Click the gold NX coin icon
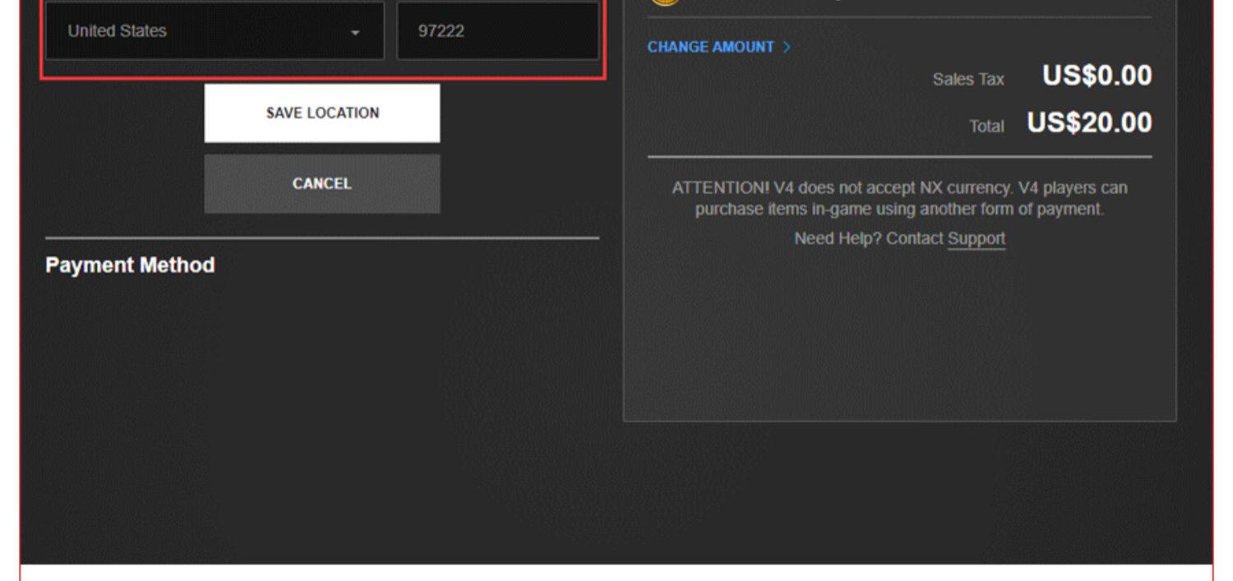The height and width of the screenshot is (581, 1233). point(667,2)
